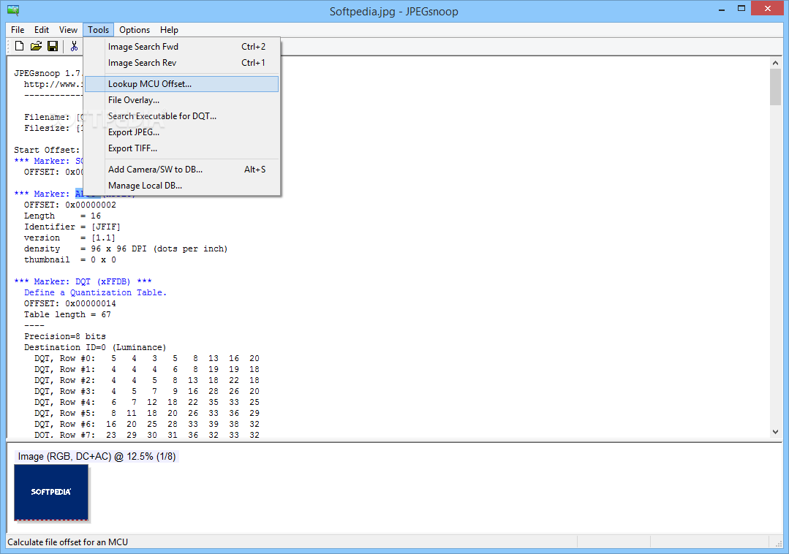Viewport: 789px width, 554px height.
Task: Select Image Search Rev
Action: coord(181,63)
